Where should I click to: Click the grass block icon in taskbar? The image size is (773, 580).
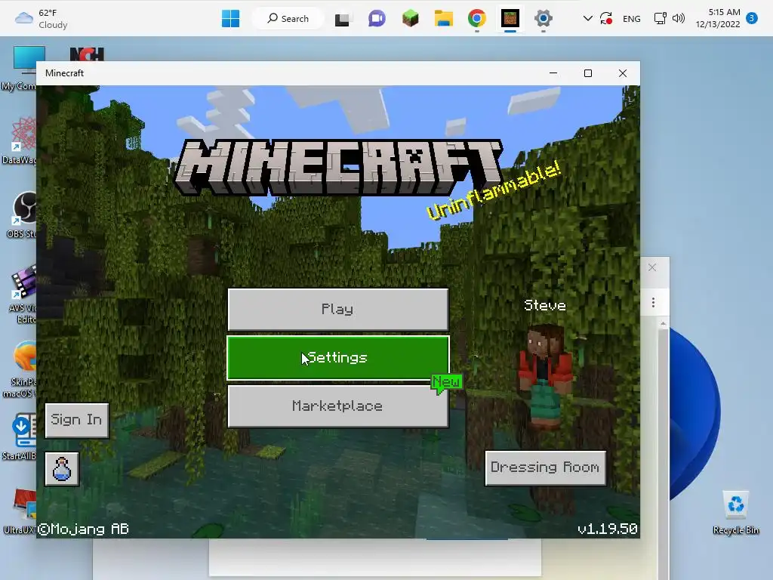[410, 19]
